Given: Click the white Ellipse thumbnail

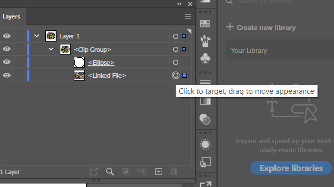Looking at the screenshot, I should [x=79, y=62].
